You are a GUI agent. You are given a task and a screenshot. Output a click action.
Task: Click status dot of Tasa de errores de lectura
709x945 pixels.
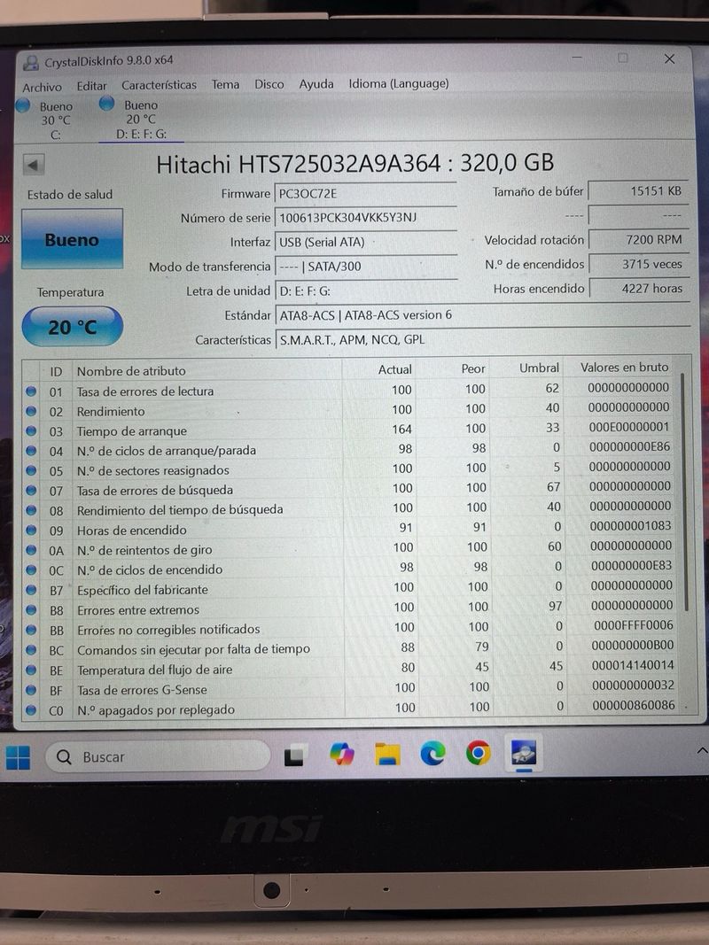pyautogui.click(x=31, y=391)
